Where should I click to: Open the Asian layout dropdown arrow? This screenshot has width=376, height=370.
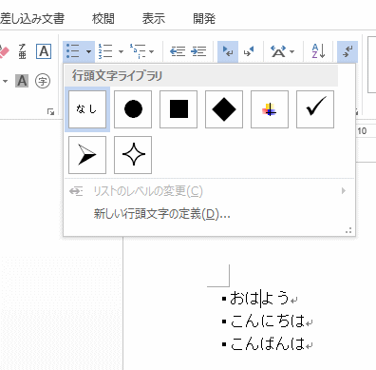point(291,51)
